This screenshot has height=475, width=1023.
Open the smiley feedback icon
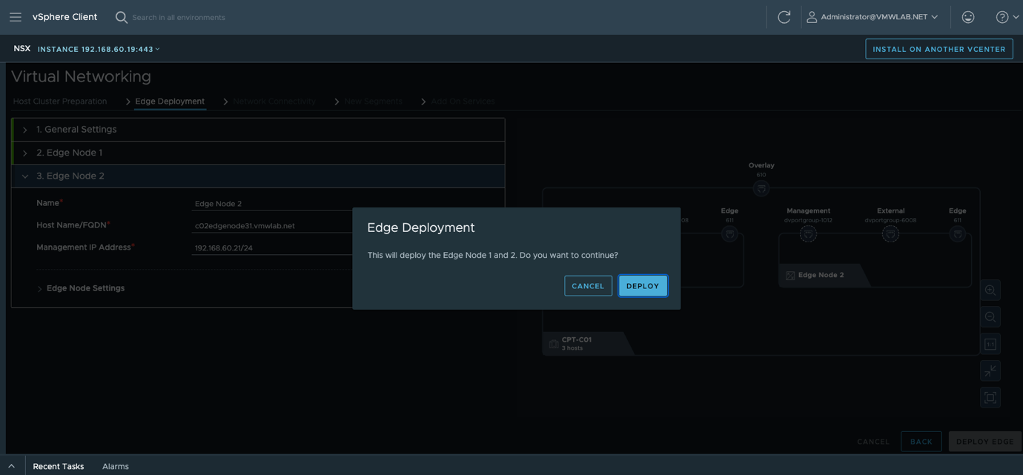click(x=968, y=17)
